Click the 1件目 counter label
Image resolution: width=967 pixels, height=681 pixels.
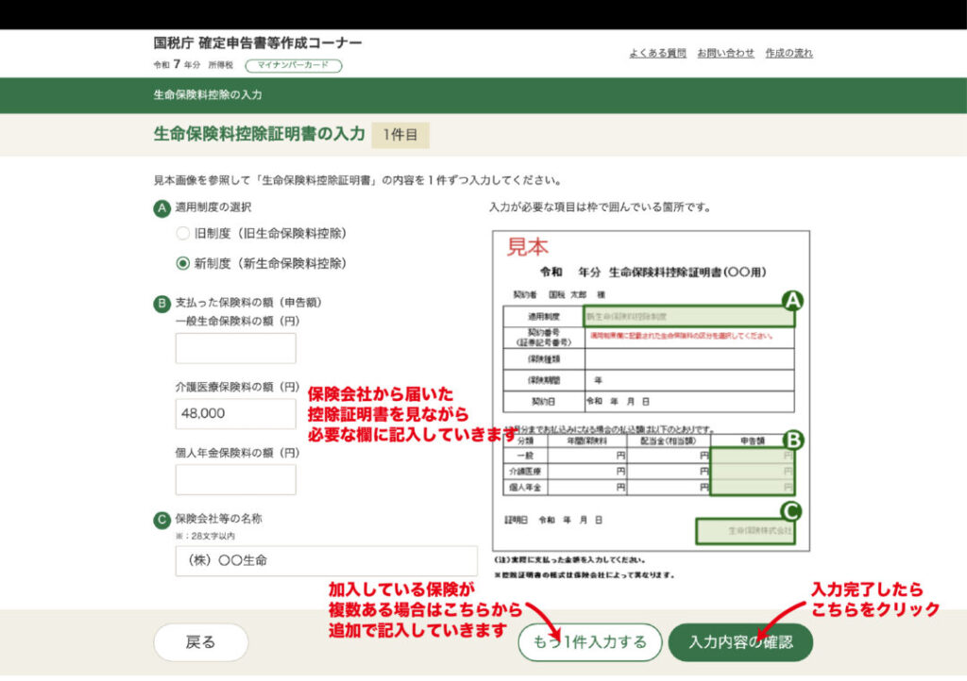[x=400, y=135]
